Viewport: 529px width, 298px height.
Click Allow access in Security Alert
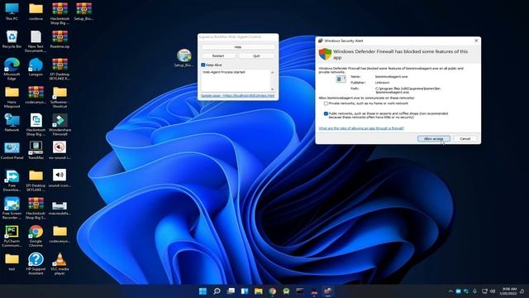coord(433,139)
